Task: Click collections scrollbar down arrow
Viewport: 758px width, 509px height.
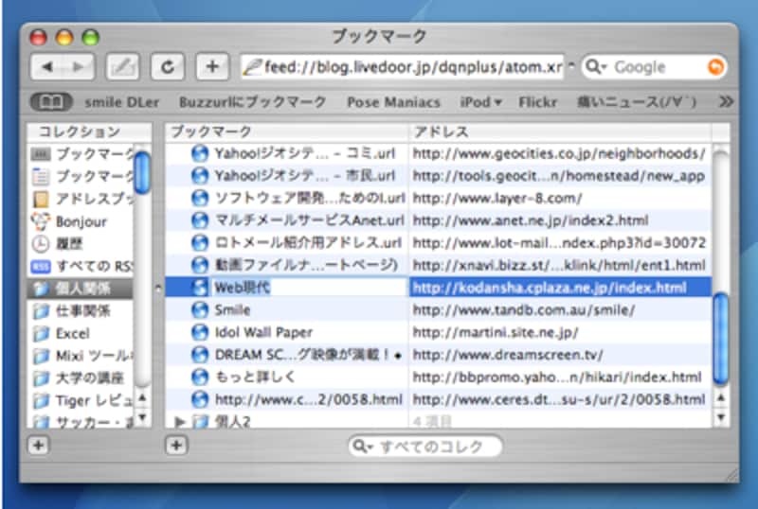Action: pos(143,417)
